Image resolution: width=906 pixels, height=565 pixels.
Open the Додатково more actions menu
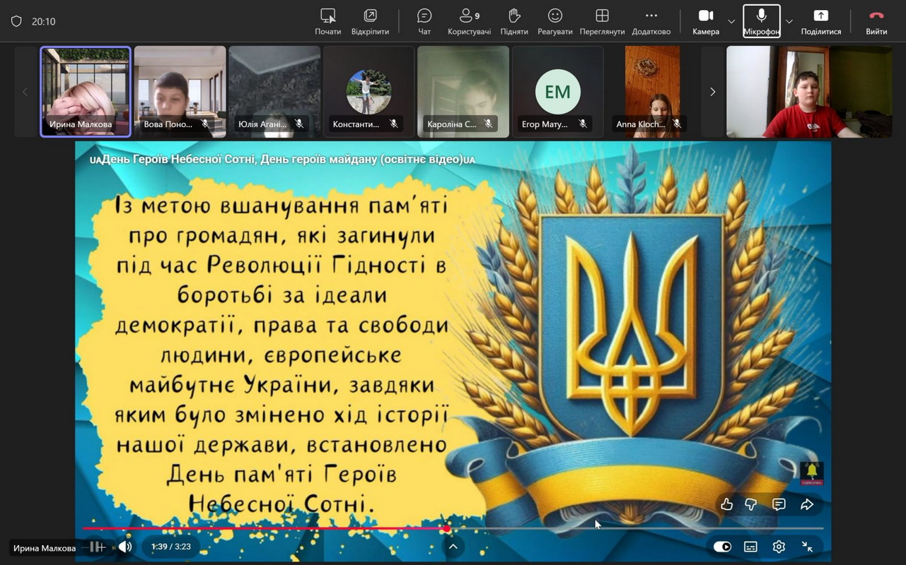651,21
